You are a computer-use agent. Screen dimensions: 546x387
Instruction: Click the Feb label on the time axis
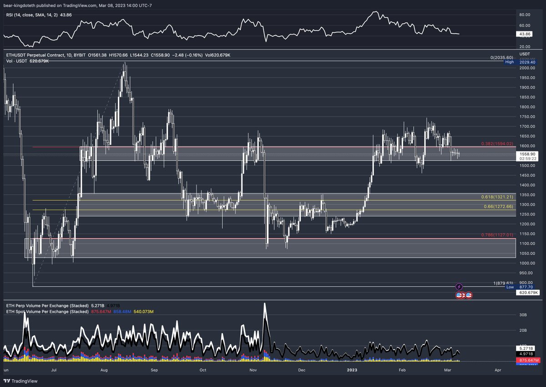(x=401, y=371)
